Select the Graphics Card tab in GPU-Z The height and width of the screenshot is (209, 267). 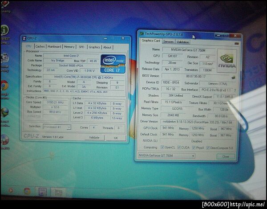click(151, 41)
